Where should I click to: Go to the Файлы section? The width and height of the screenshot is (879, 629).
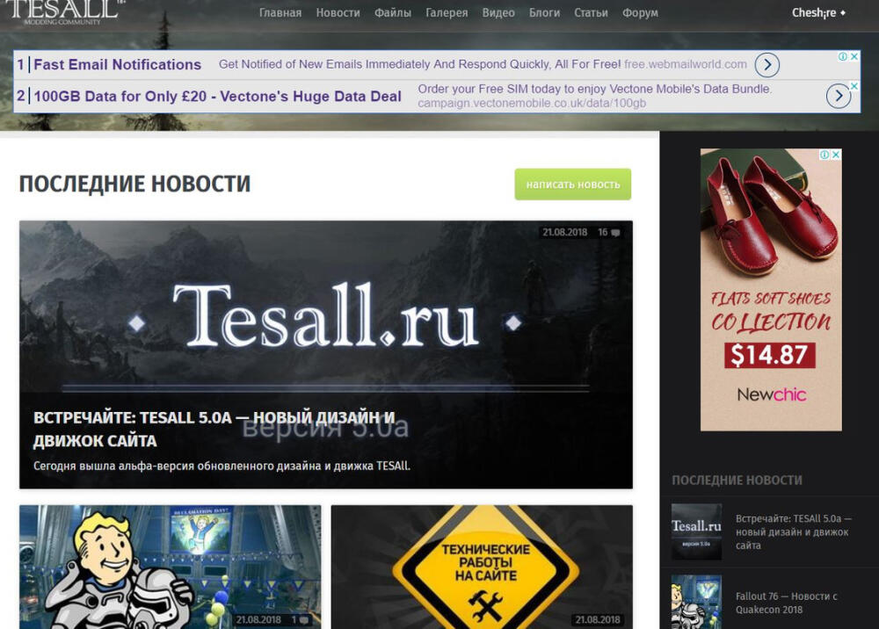[392, 12]
